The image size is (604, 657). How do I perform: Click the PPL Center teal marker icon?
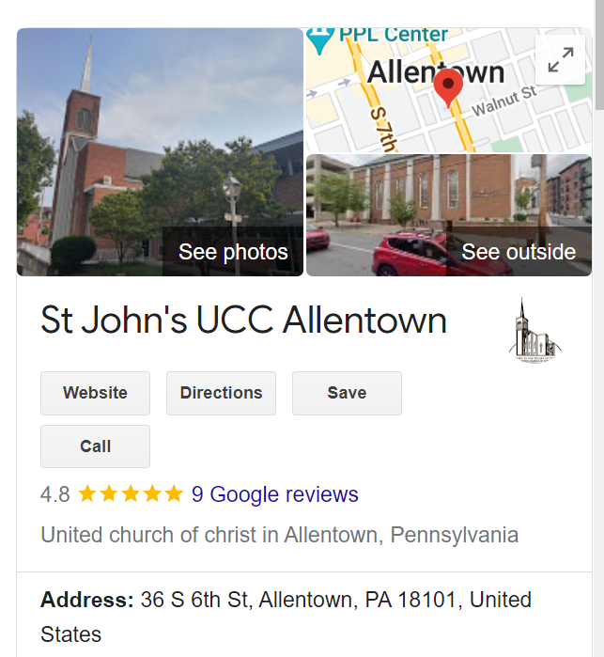(320, 40)
